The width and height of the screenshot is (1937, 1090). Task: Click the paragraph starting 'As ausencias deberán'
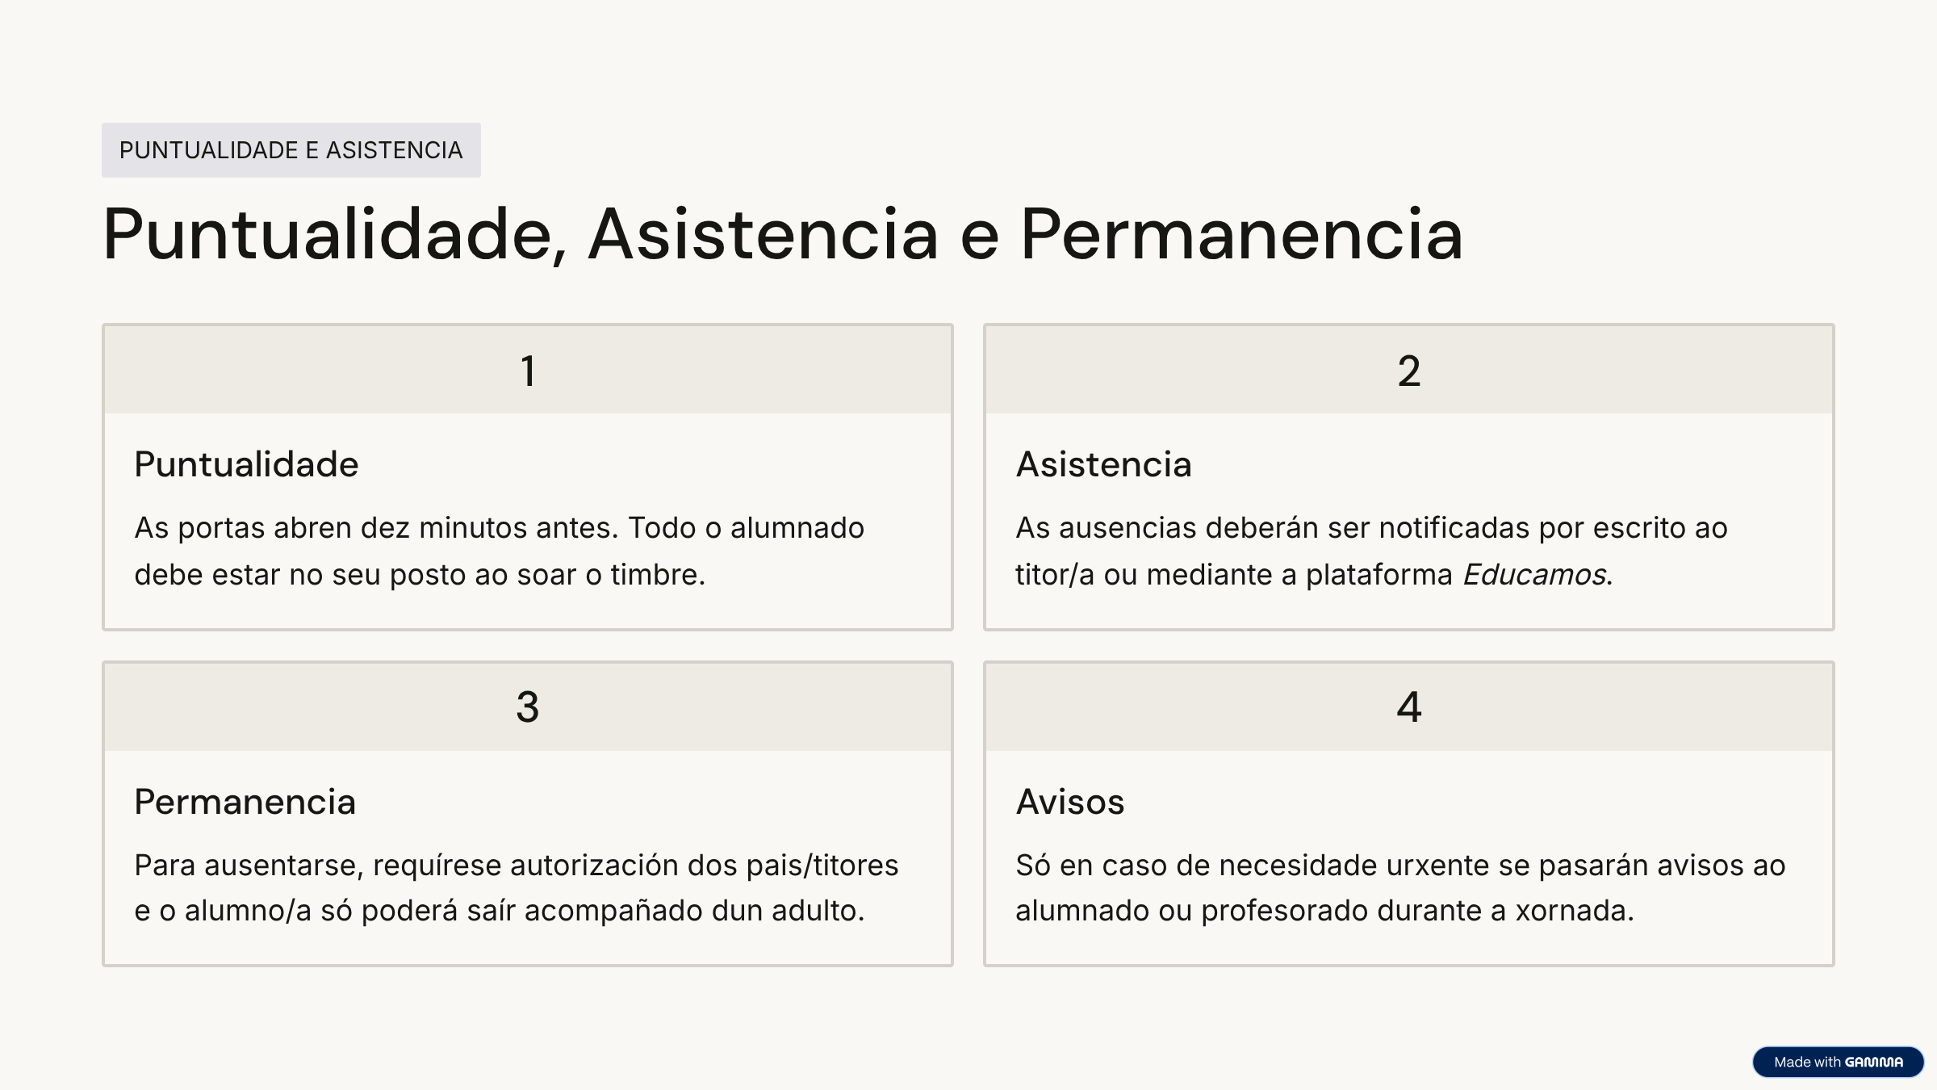pyautogui.click(x=1370, y=551)
